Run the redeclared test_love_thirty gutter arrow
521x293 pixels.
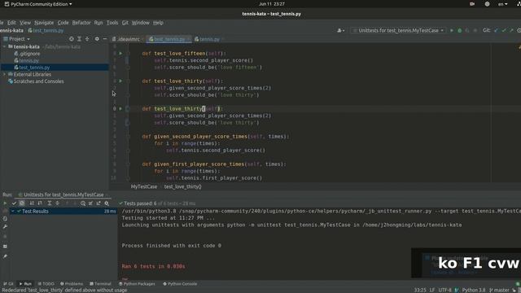[x=120, y=108]
